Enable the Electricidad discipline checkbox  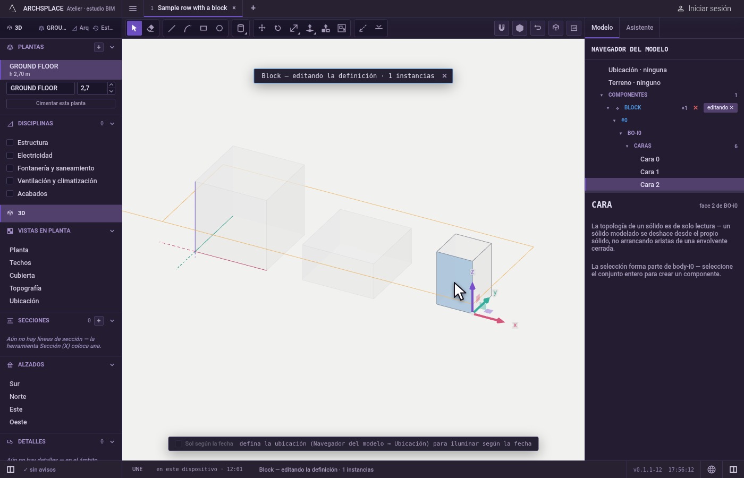[x=10, y=156]
